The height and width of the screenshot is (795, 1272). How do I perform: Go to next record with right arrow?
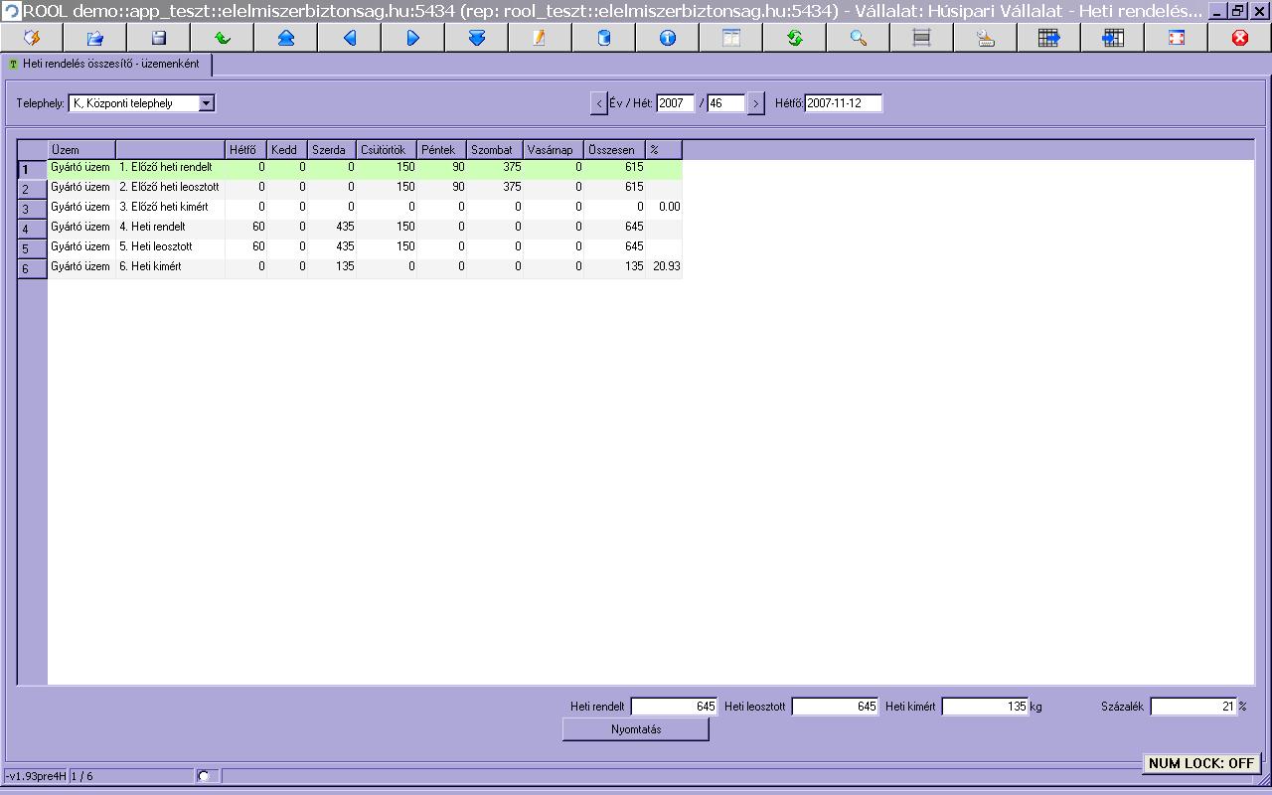pyautogui.click(x=413, y=38)
